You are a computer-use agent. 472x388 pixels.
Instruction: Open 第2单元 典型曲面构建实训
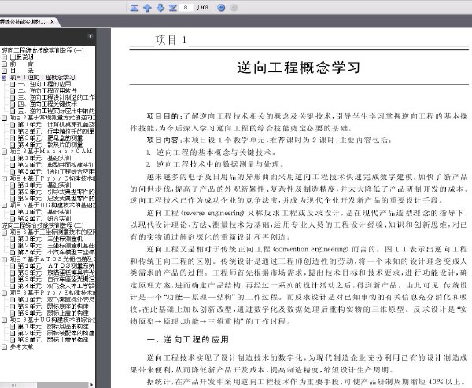(x=56, y=165)
